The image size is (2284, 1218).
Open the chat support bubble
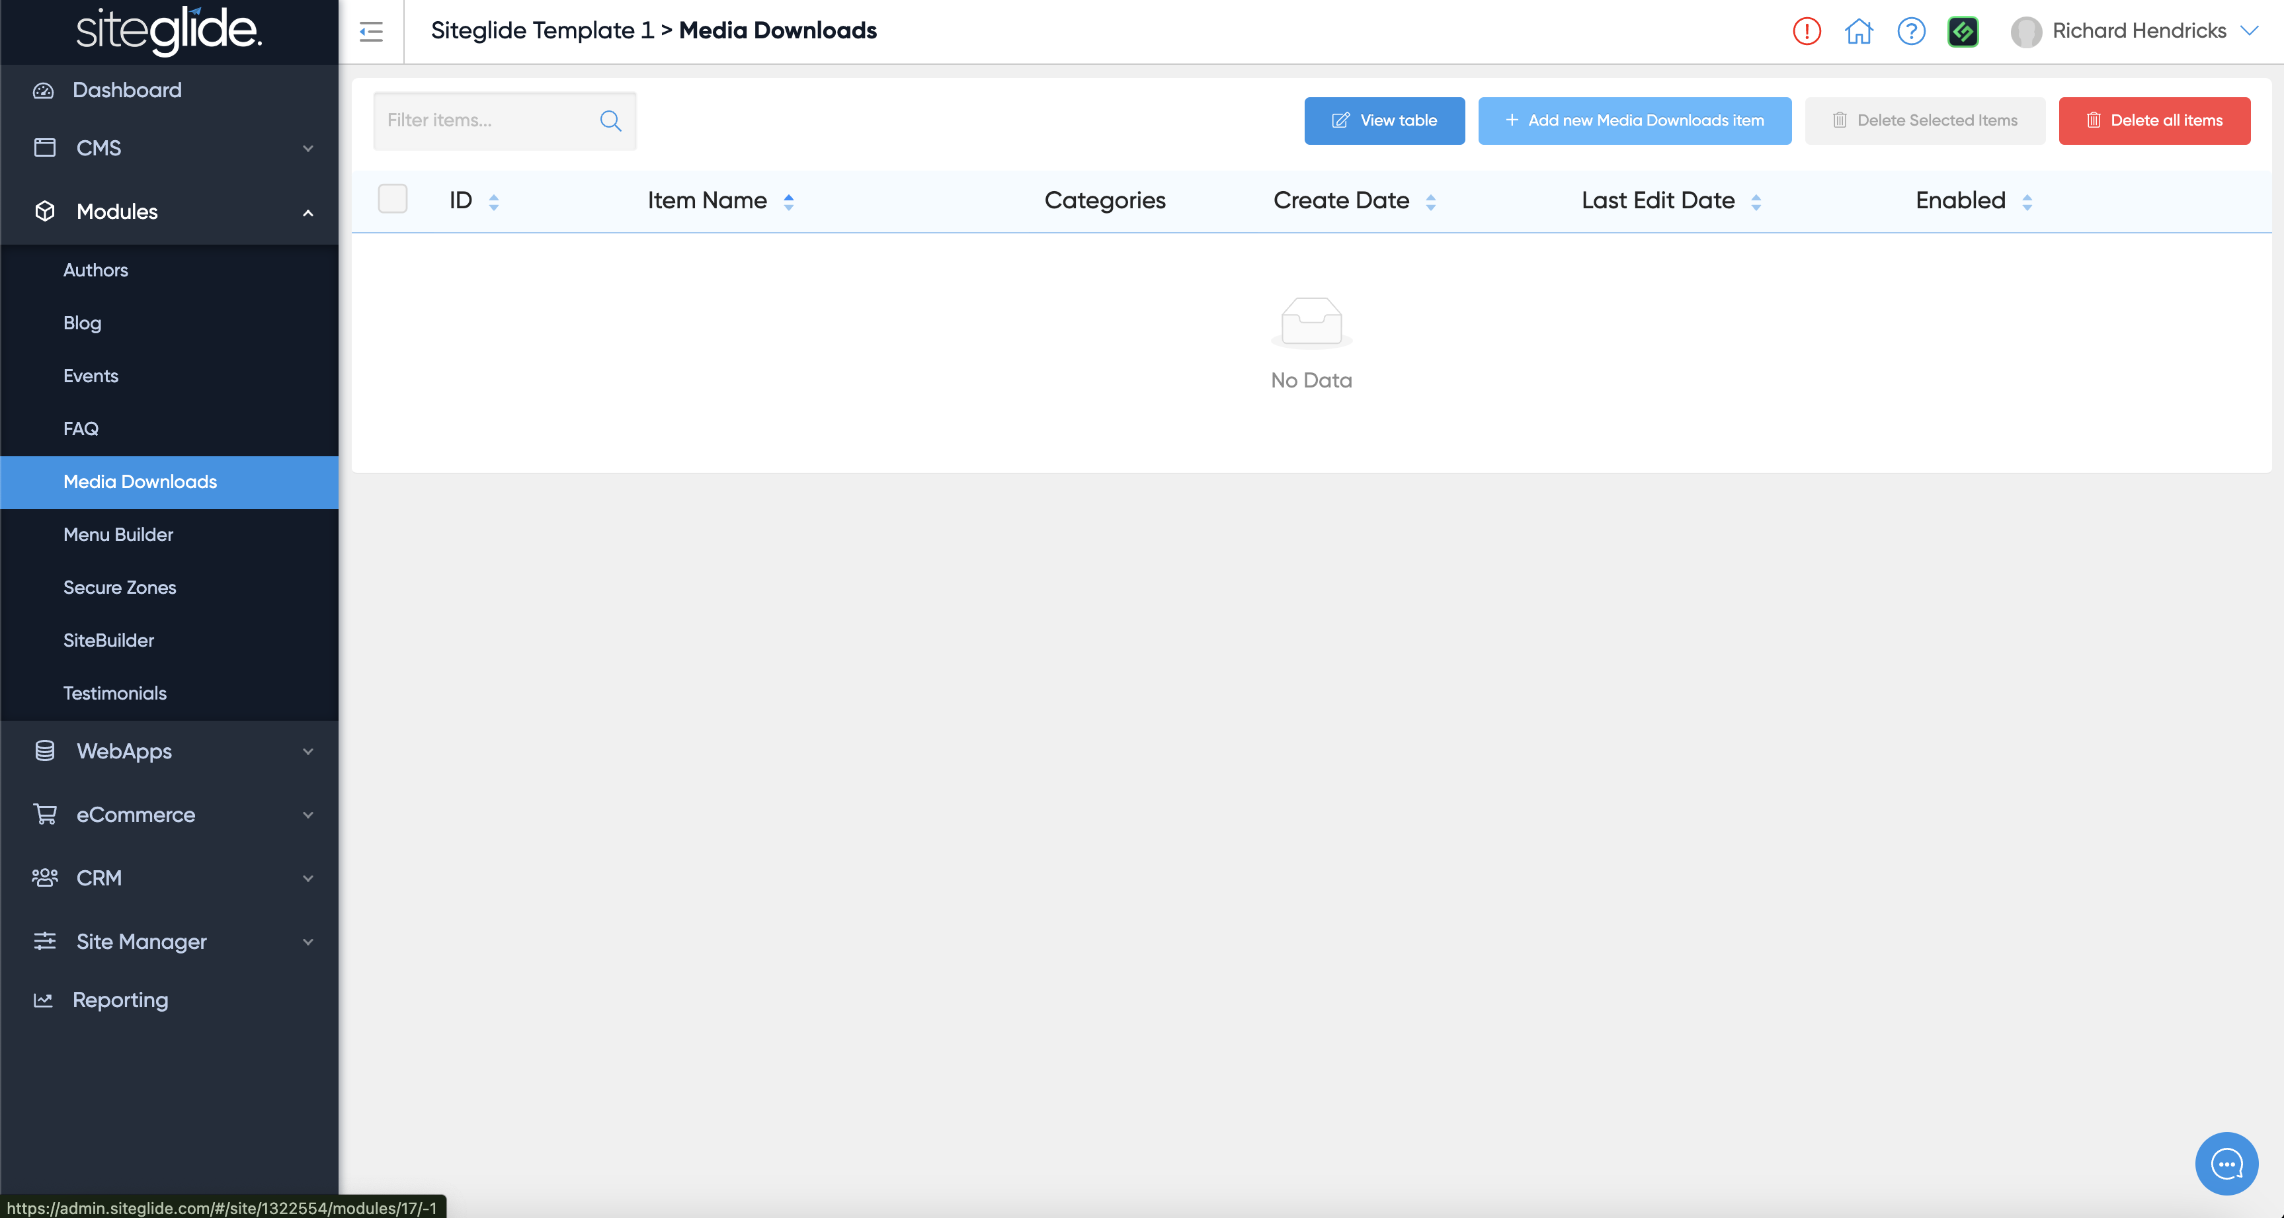tap(2226, 1163)
